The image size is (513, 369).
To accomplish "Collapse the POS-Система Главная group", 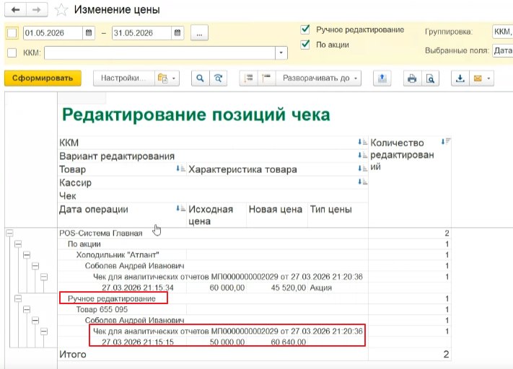I will 10,233.
